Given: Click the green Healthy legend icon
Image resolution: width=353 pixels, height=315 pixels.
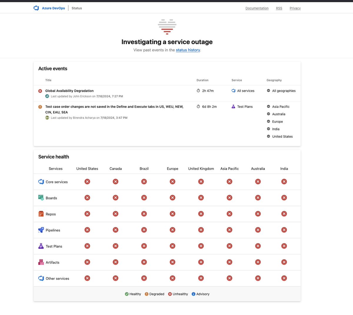Looking at the screenshot, I should 127,294.
